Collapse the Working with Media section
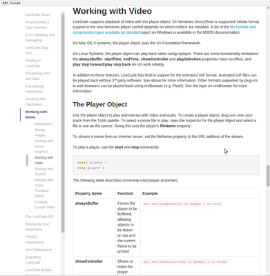Screen dimensions: 270x276 pos(36,115)
